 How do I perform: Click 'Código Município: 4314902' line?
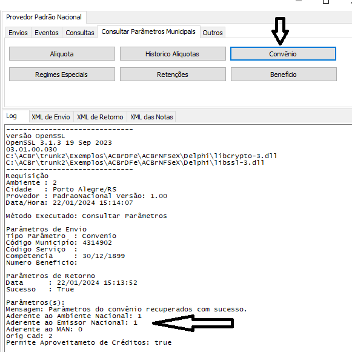point(59,243)
